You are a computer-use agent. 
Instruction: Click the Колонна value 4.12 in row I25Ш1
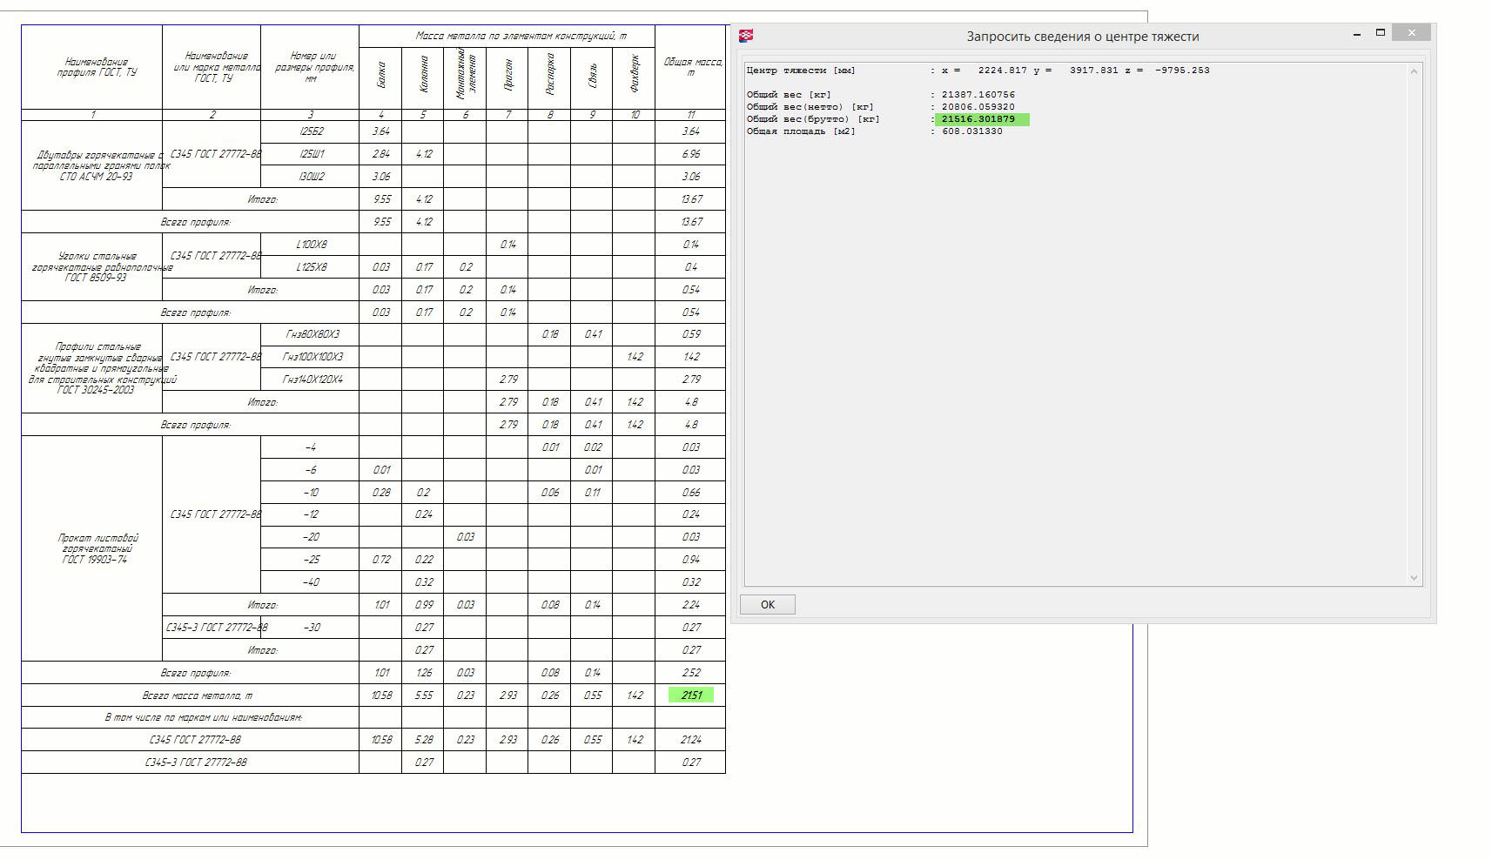(x=423, y=154)
